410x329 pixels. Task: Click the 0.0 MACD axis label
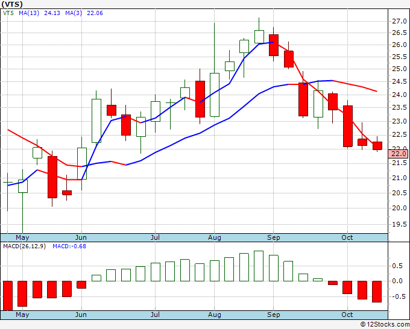[397, 281]
